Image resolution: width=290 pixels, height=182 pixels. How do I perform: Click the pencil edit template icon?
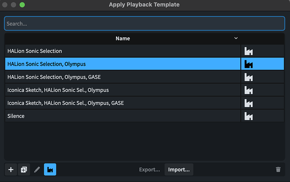coord(37,169)
